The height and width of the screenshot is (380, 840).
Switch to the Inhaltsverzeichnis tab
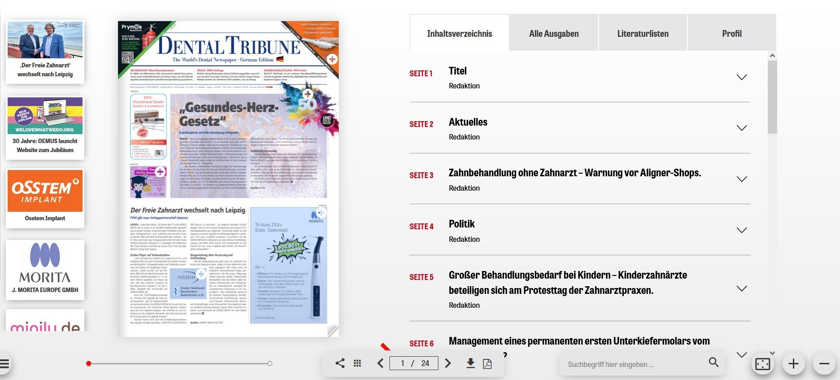[459, 33]
